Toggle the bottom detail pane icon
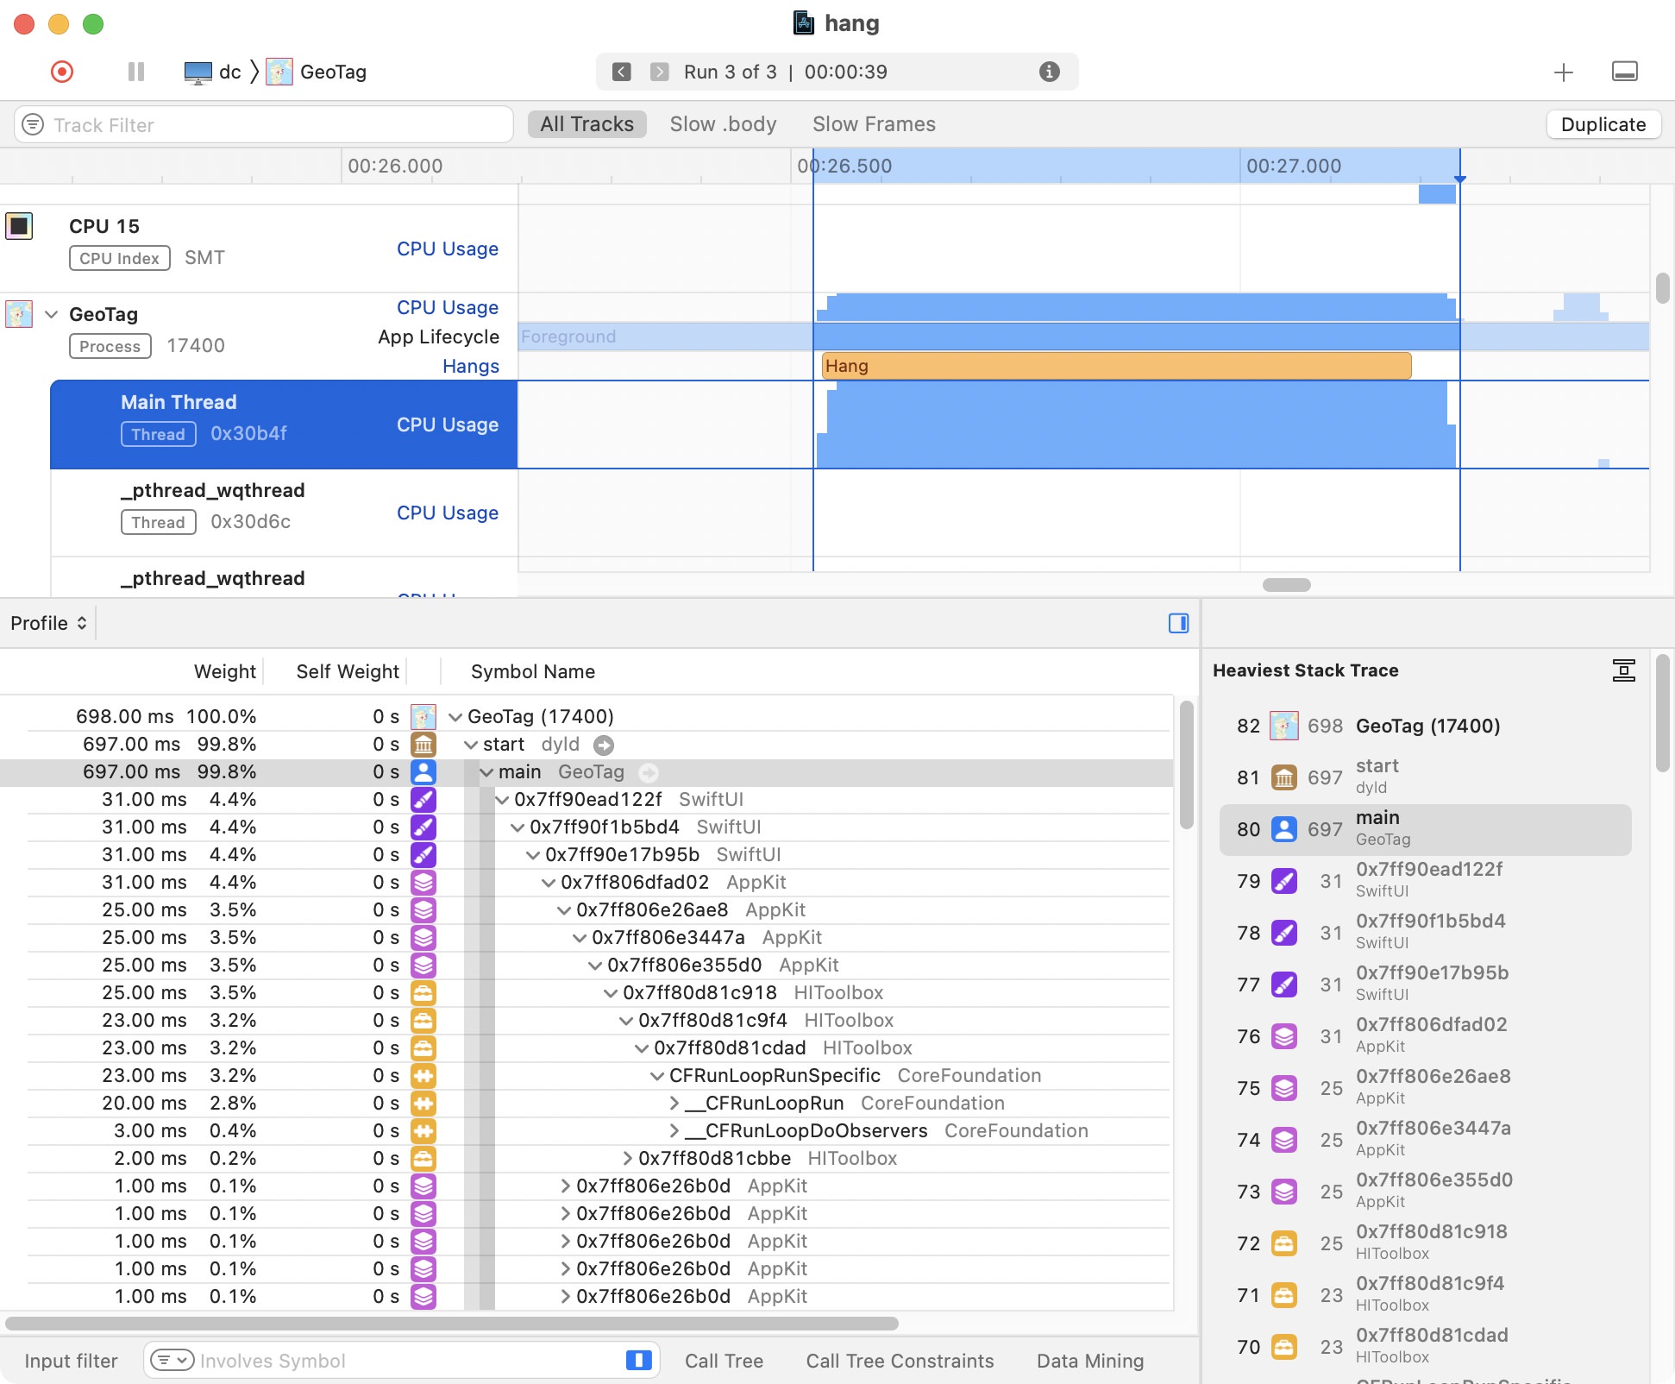The image size is (1675, 1384). pos(1624,72)
